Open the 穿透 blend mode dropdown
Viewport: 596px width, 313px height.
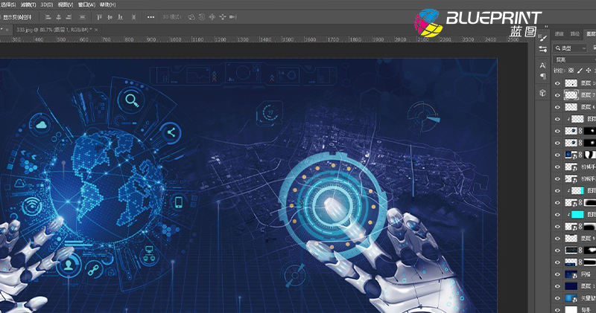574,60
